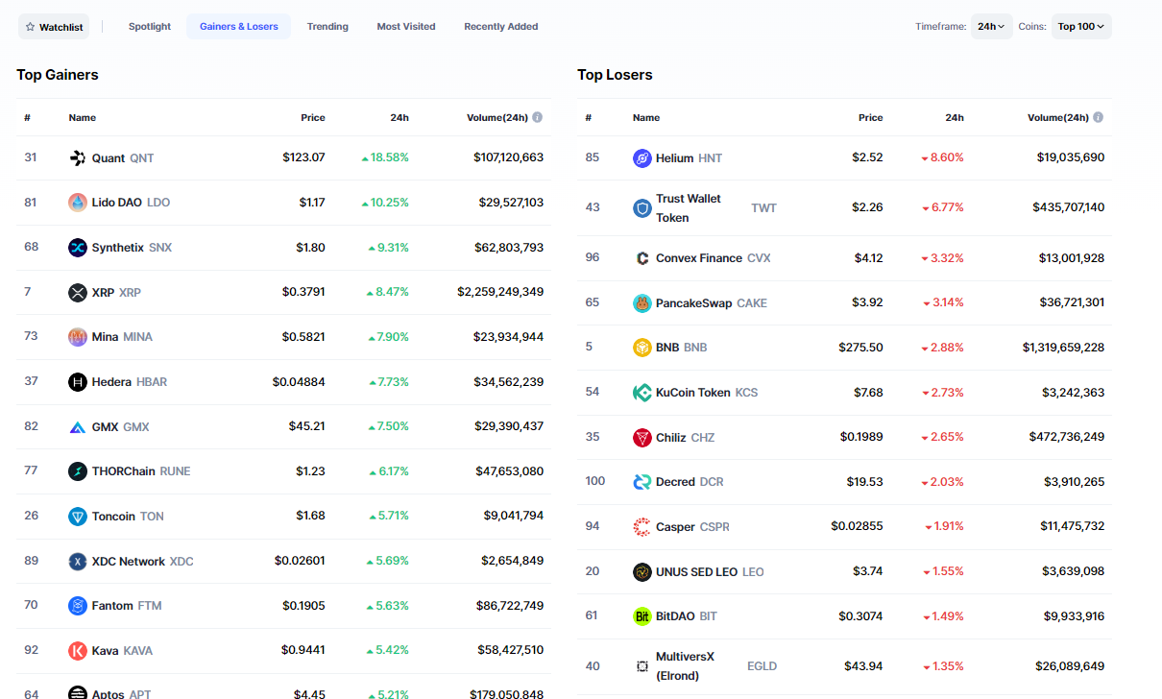This screenshot has width=1162, height=699.
Task: Click the PancakeSwap CAKE icon
Action: 642,303
